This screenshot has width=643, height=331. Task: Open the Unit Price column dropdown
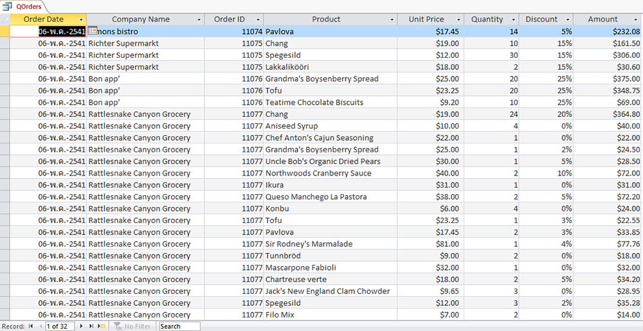(x=458, y=19)
